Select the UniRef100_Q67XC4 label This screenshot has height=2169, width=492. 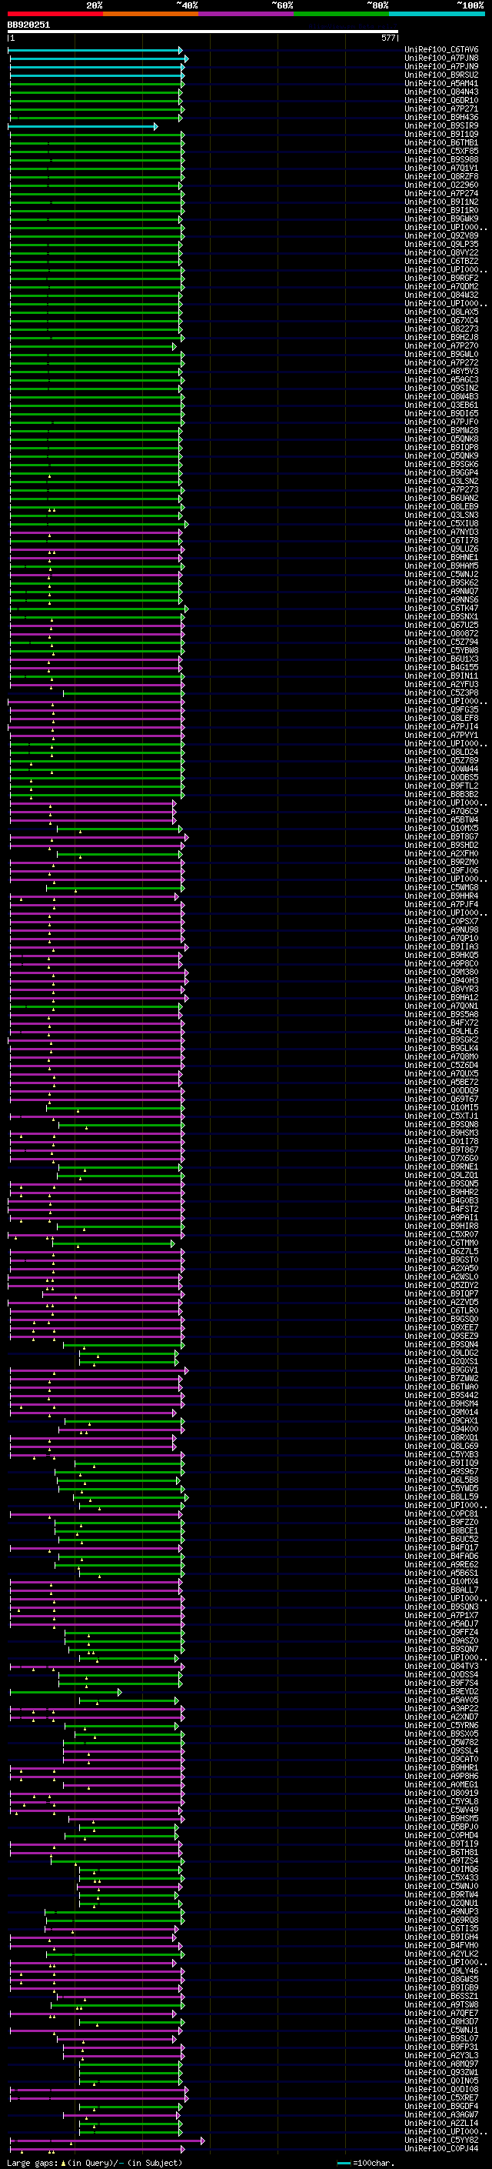(441, 320)
